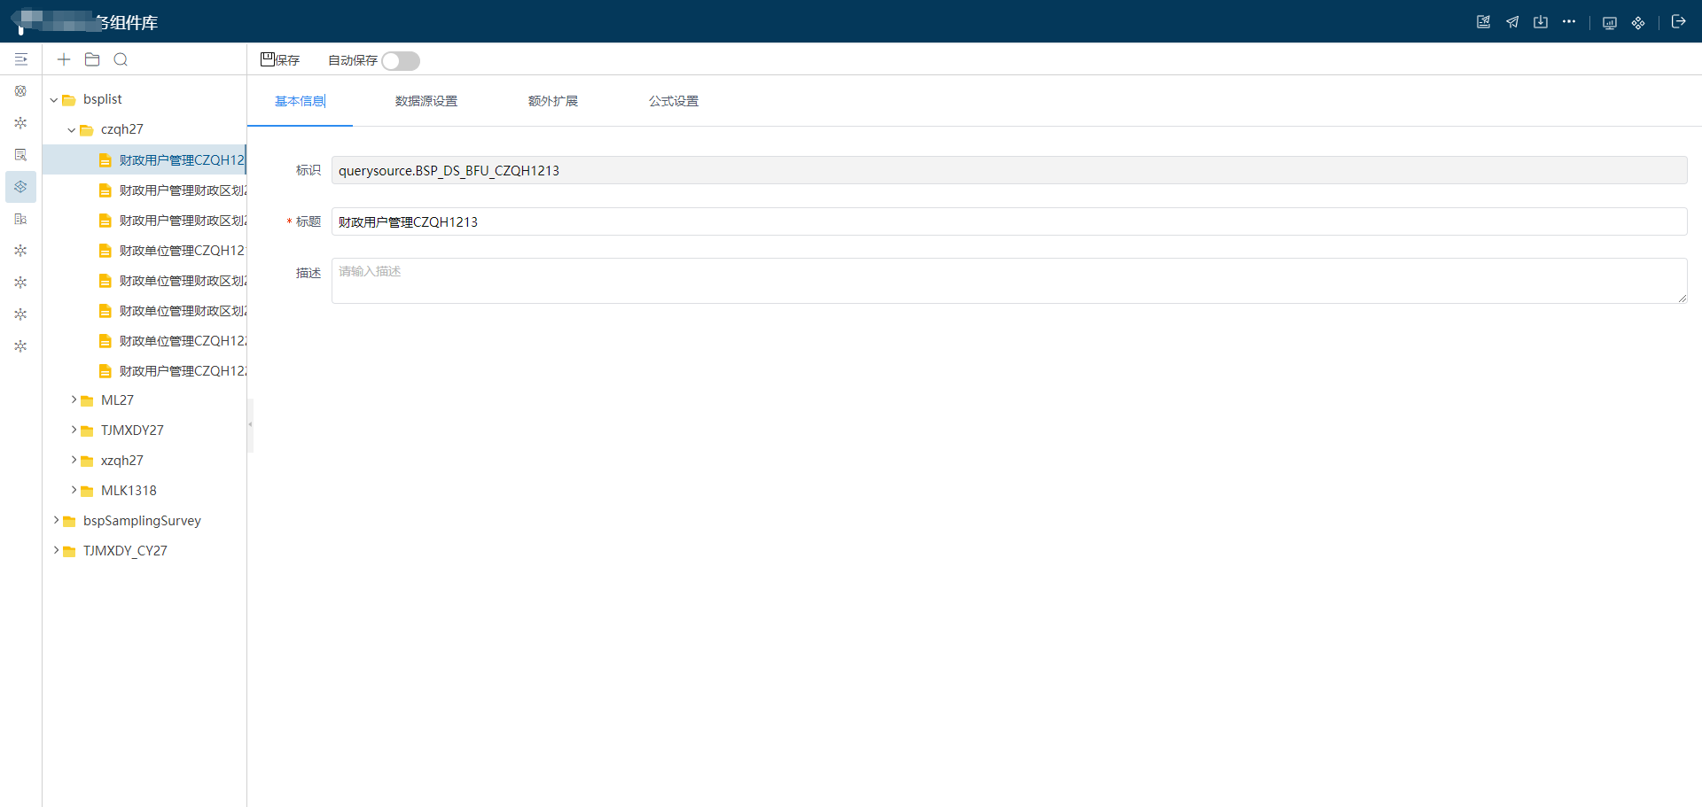Viewport: 1702px width, 807px height.
Task: Expand the bspSamplingSurvey folder chevron
Action: click(x=56, y=521)
